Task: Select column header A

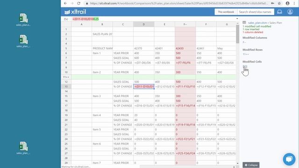Action: point(81,24)
